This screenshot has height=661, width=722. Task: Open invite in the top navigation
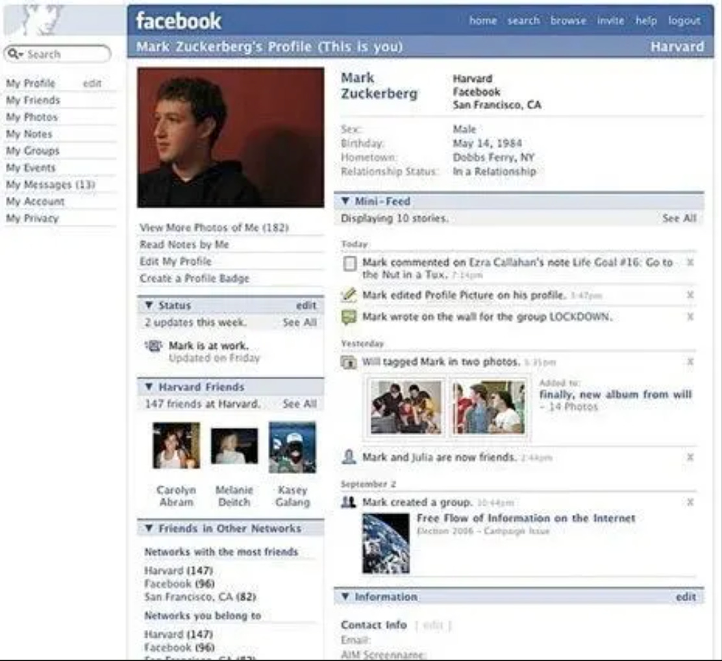pos(610,21)
